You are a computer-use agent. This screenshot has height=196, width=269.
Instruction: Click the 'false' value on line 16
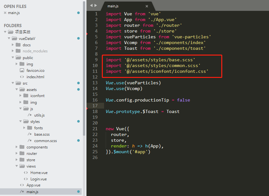[183, 100]
